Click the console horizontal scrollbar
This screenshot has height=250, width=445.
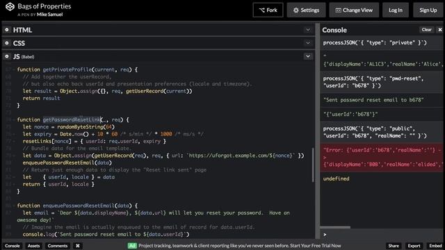(335, 227)
